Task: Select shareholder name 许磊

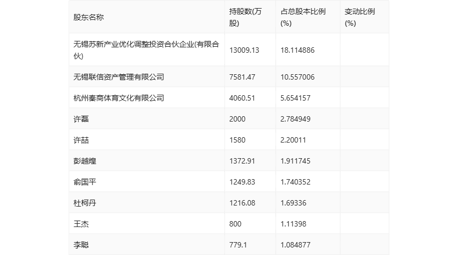Action: (x=81, y=119)
